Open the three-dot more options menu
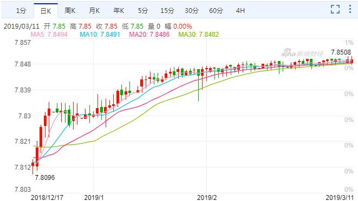358x201 pixels. [350, 9]
